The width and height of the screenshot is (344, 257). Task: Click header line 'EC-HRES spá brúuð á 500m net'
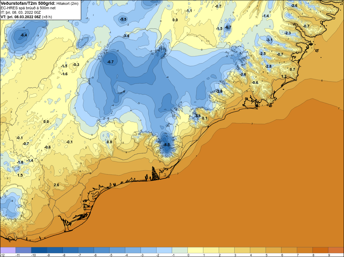(28, 8)
